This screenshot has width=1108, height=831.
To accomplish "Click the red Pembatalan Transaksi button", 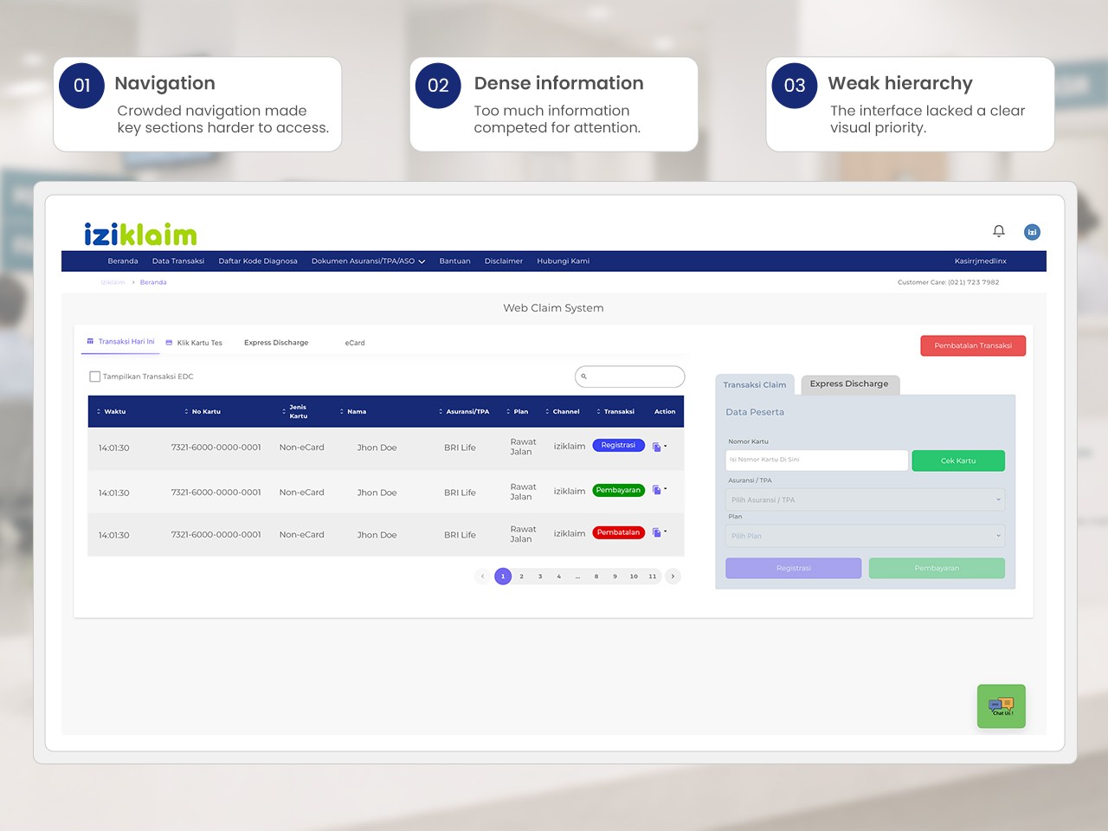I will coord(973,345).
